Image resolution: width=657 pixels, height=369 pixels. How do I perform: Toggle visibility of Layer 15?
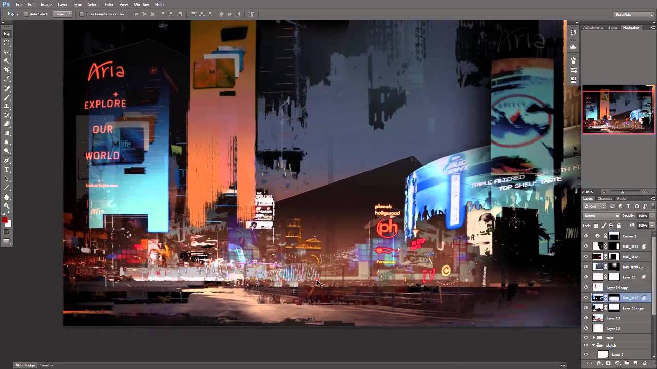586,277
